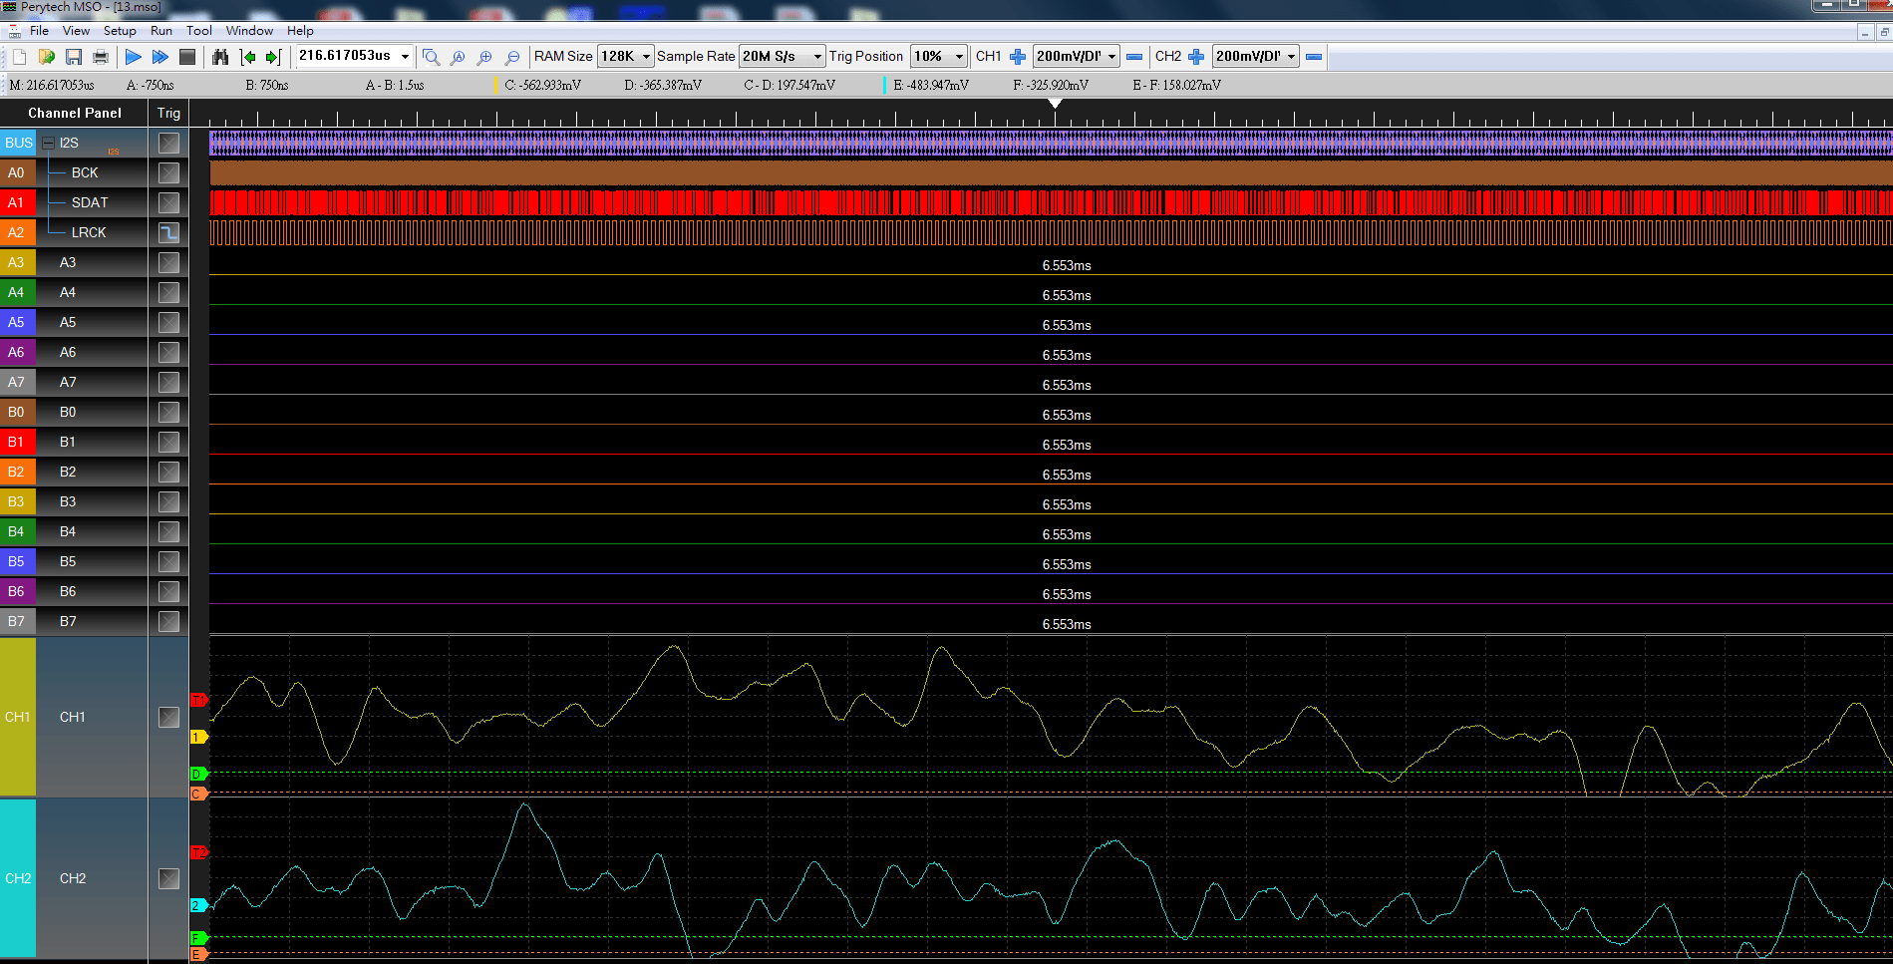Select the Zoom Out magnifier tool

512,57
